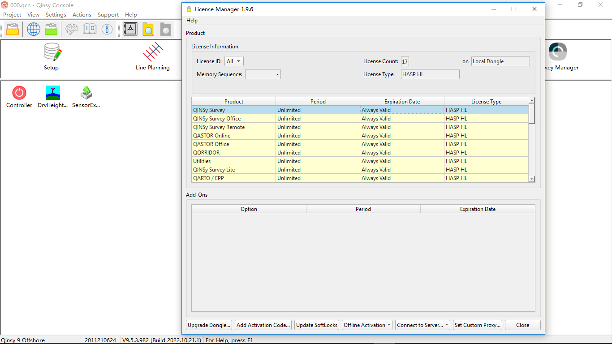This screenshot has height=344, width=612.
Task: Open the Connect to Server dropdown button
Action: [422, 325]
